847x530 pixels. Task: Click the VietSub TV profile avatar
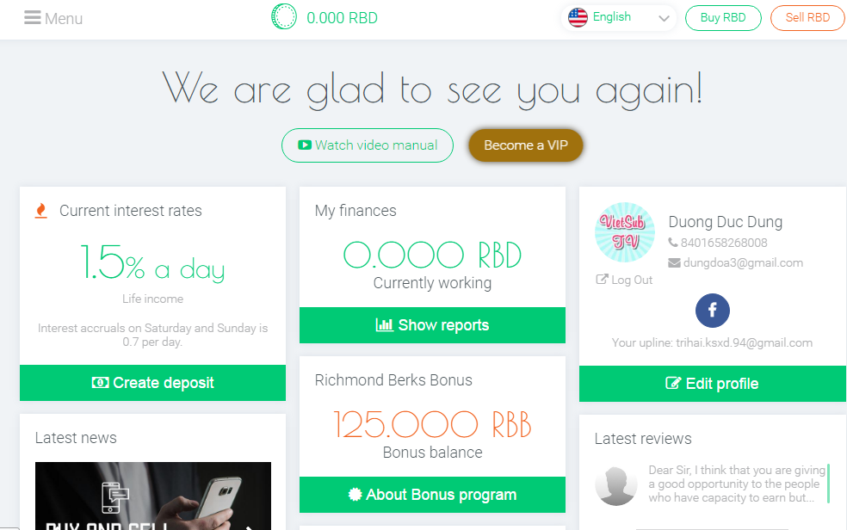click(625, 232)
